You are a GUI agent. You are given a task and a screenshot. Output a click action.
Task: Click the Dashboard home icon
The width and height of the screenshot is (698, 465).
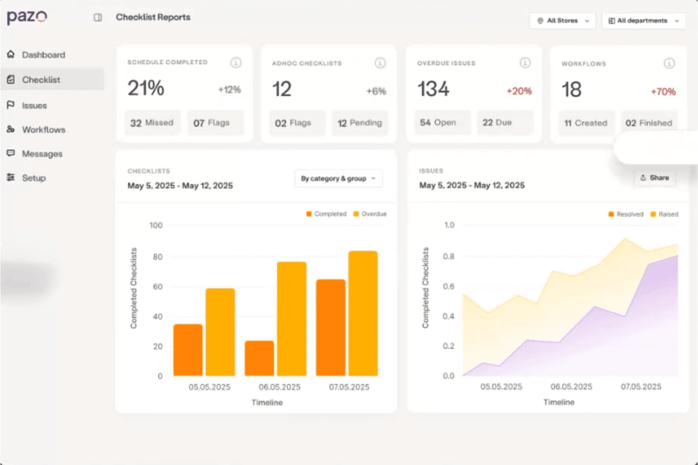[11, 54]
